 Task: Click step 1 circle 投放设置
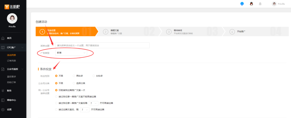tap(42, 32)
